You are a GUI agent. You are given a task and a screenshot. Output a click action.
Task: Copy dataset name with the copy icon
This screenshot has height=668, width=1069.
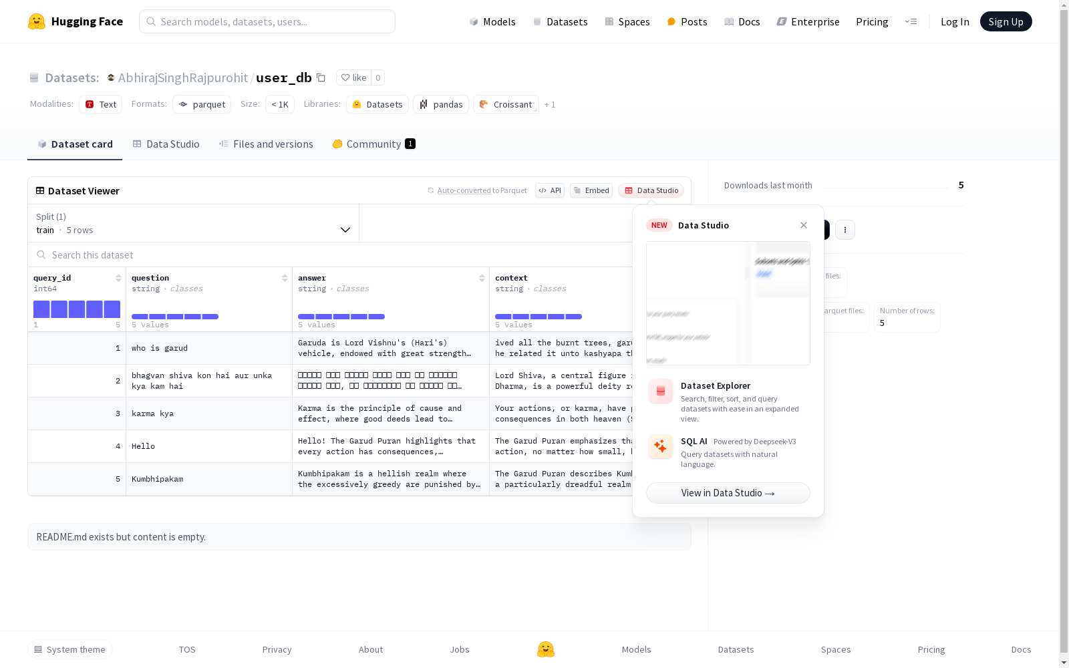(x=321, y=77)
